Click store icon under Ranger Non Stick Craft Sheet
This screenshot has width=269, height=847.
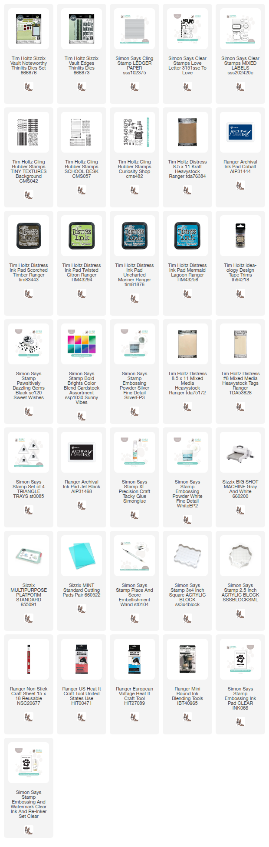[x=29, y=717]
